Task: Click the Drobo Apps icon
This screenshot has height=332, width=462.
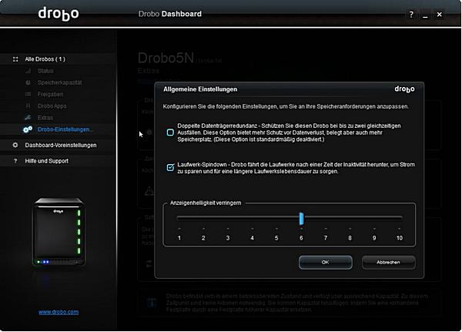Action: click(x=28, y=106)
